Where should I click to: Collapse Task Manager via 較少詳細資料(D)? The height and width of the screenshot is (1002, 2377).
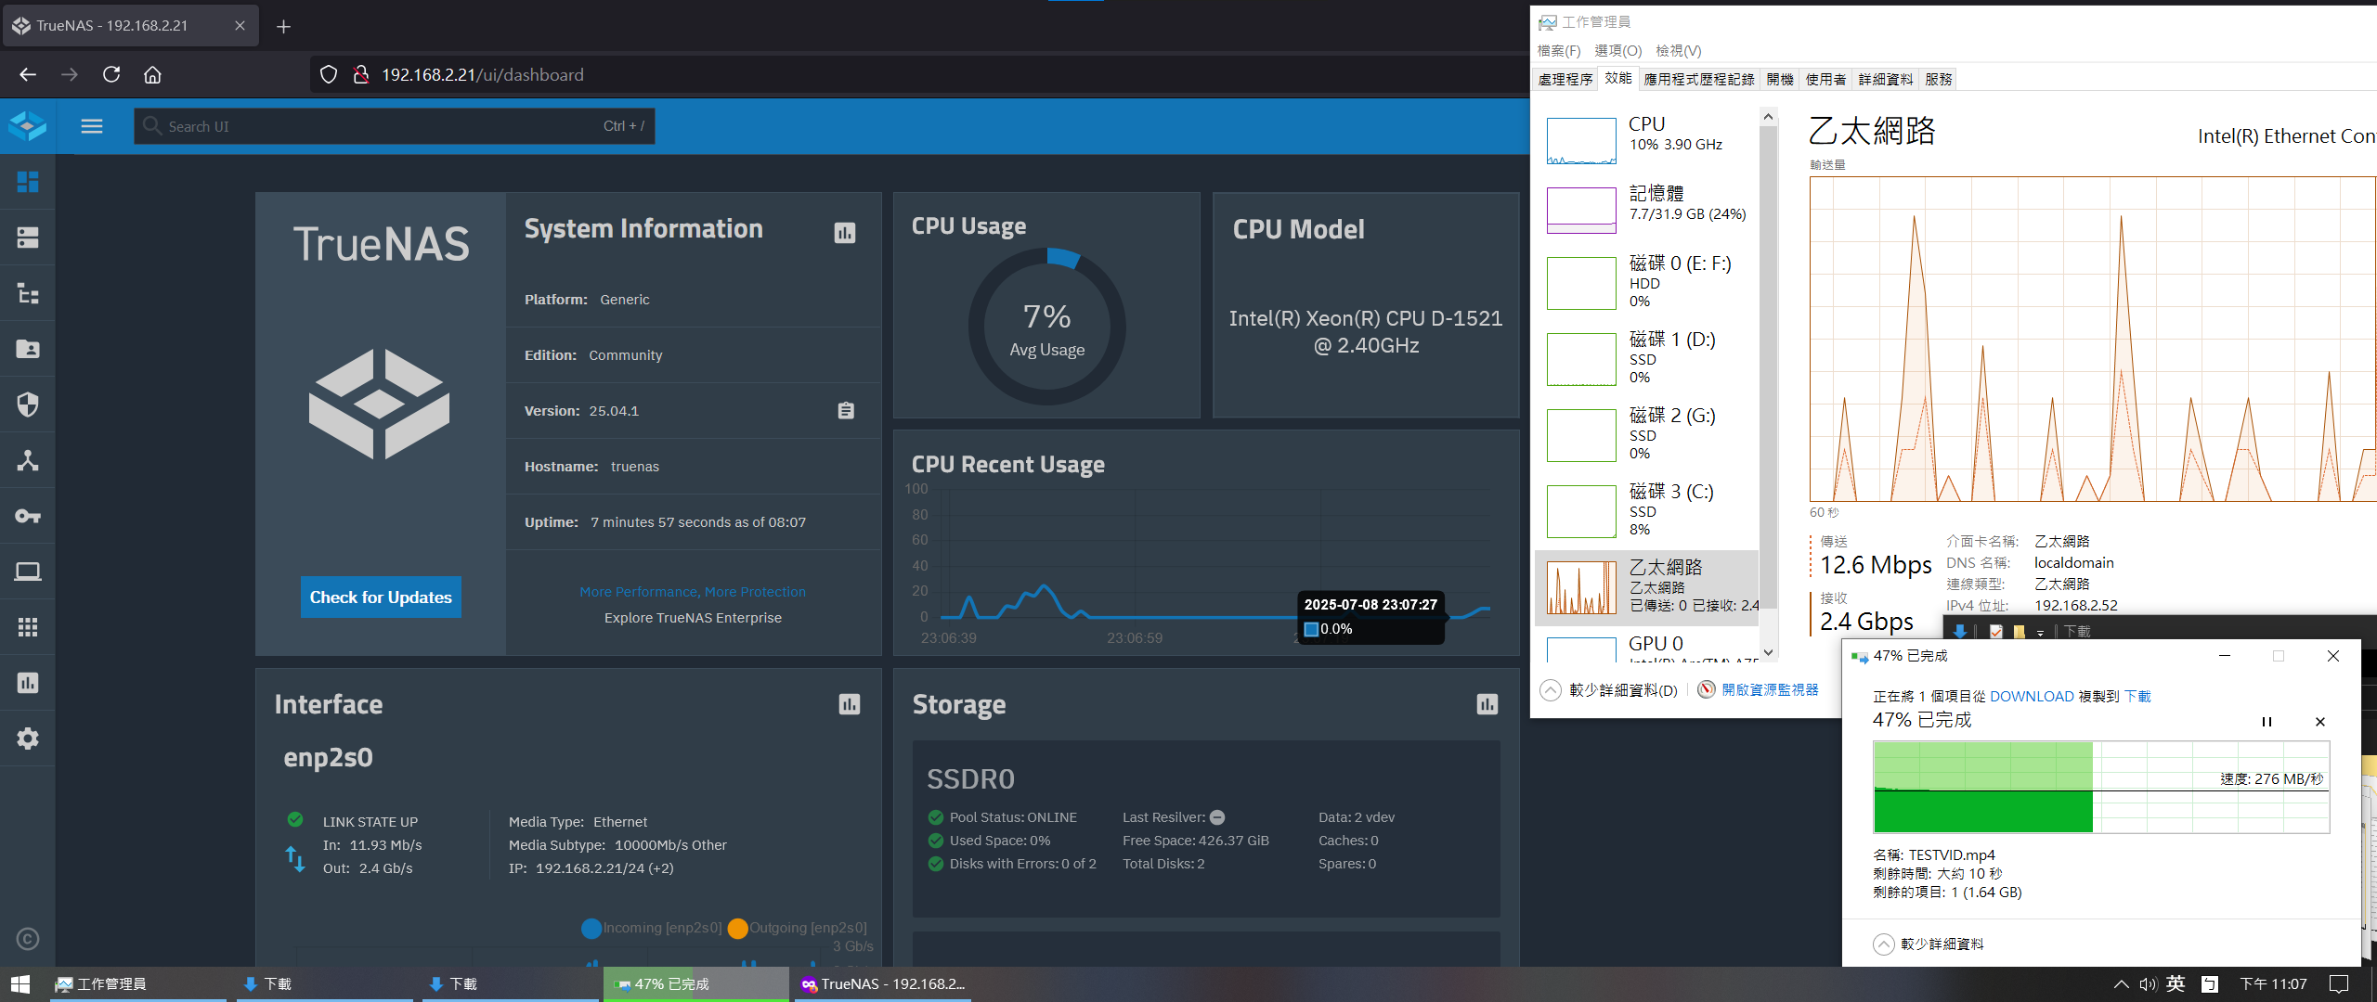[x=1609, y=690]
